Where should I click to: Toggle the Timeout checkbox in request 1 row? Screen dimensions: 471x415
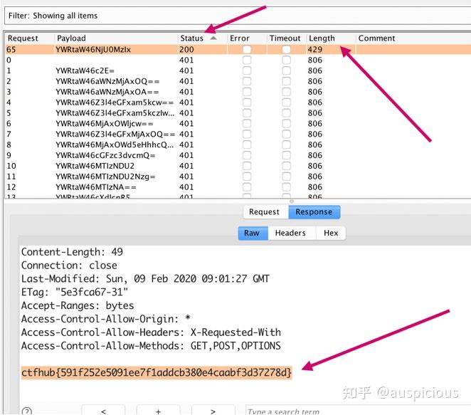pos(286,70)
